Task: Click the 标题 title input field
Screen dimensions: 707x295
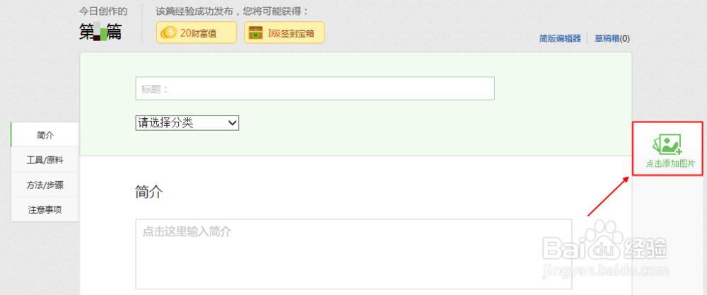Action: 315,88
